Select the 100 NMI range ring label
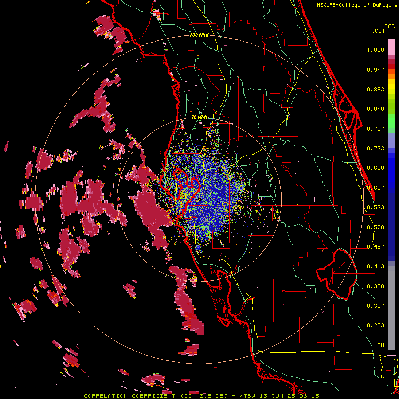 [199, 35]
